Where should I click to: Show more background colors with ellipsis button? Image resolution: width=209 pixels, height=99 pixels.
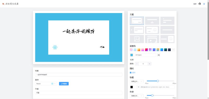pyautogui.click(x=173, y=50)
